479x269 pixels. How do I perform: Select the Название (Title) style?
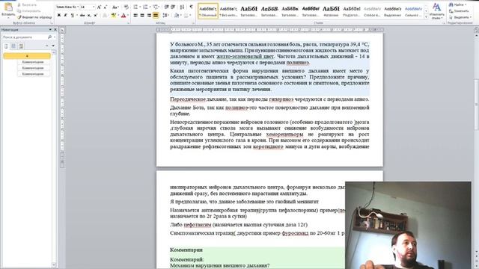pyautogui.click(x=331, y=11)
